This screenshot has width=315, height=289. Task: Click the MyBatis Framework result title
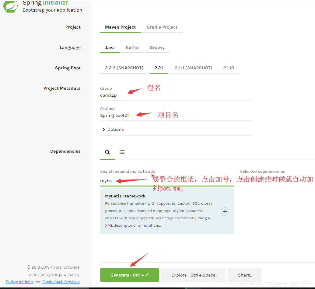coord(125,196)
